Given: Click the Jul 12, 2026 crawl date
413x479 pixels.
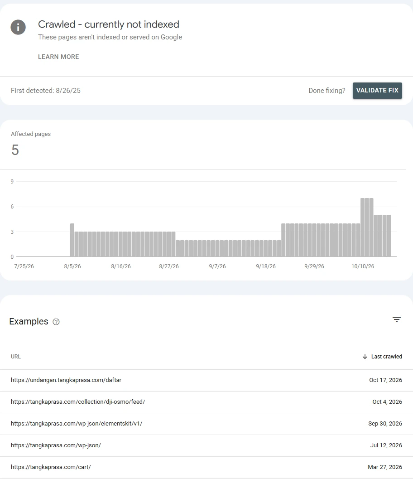Looking at the screenshot, I should 386,445.
